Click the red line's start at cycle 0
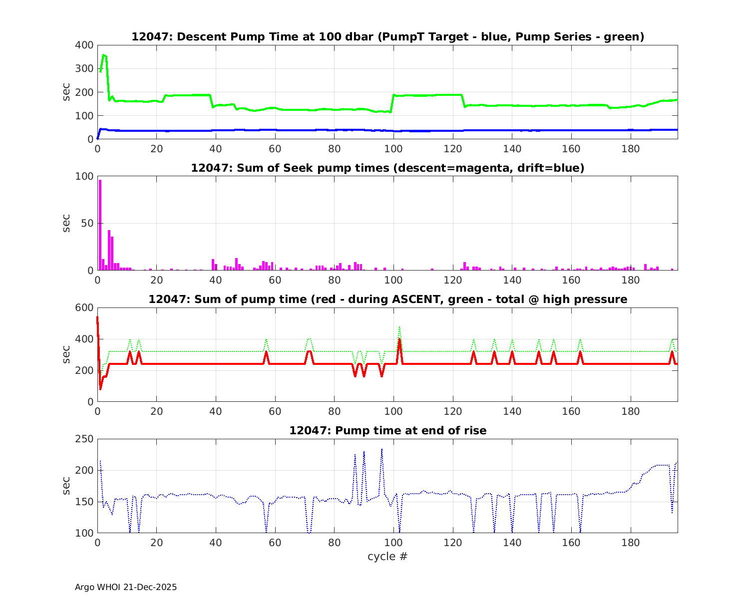The image size is (749, 599). pyautogui.click(x=97, y=317)
